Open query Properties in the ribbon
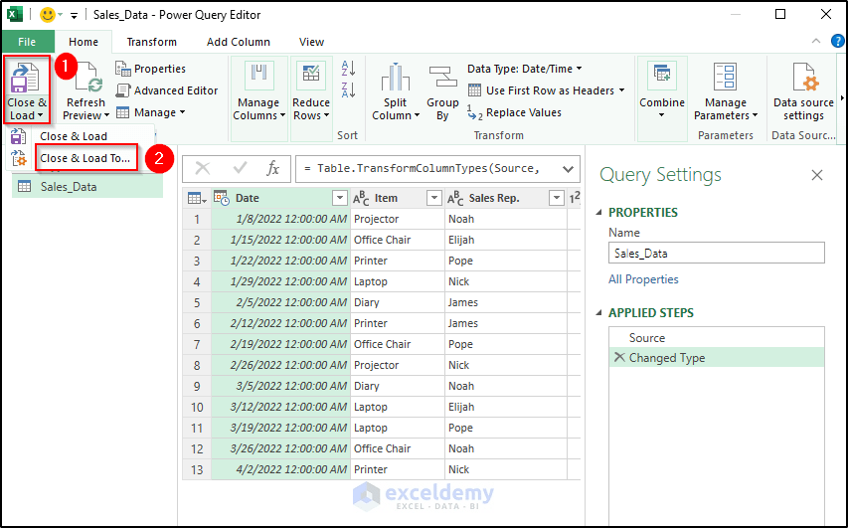This screenshot has width=848, height=528. [x=150, y=69]
